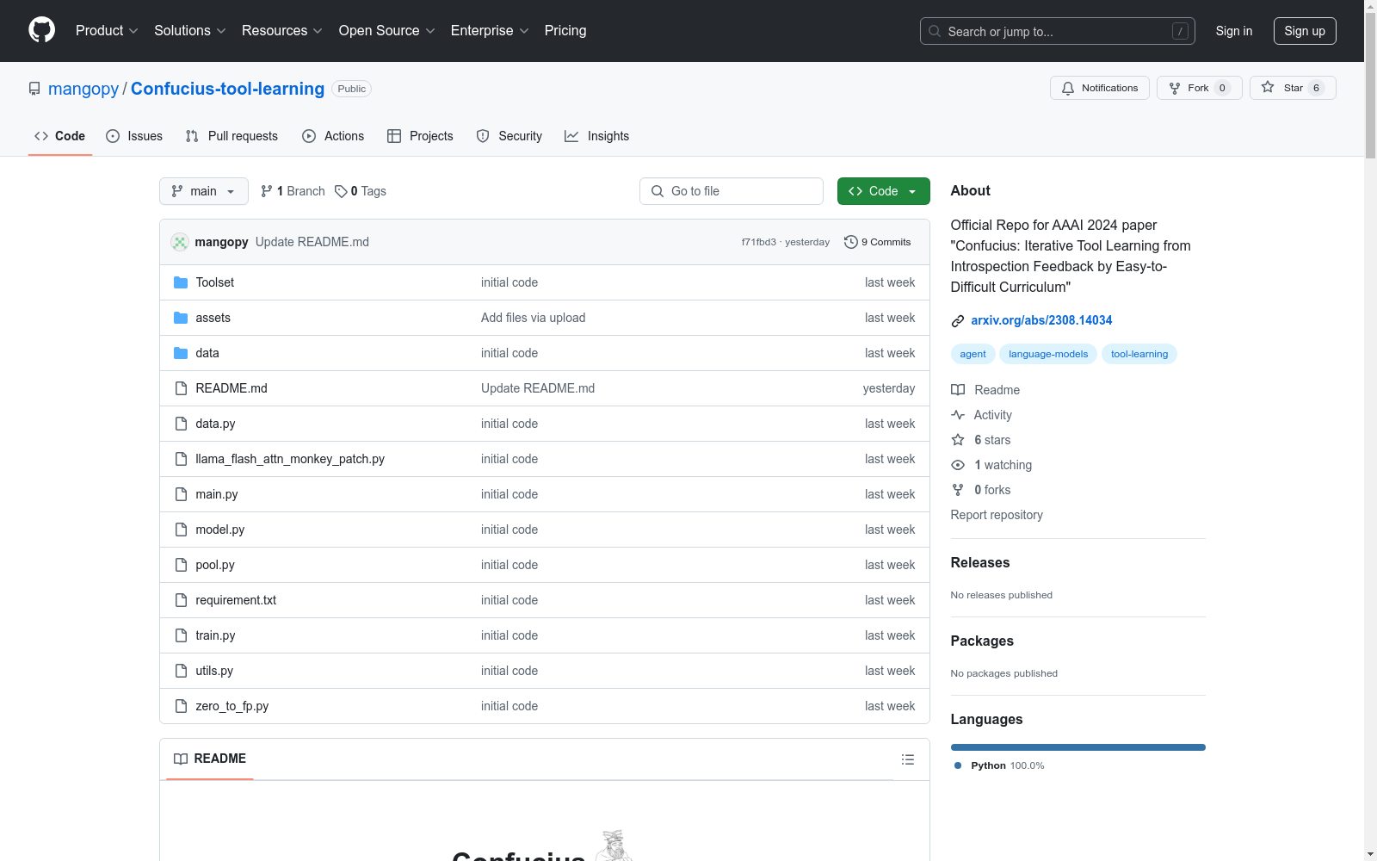Click the fork icon beside 0 forks

(x=958, y=490)
